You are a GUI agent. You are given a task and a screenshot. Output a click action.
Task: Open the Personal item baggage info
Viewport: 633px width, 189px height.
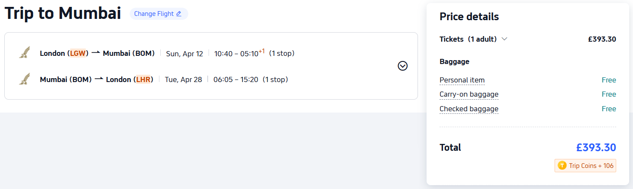tap(462, 80)
